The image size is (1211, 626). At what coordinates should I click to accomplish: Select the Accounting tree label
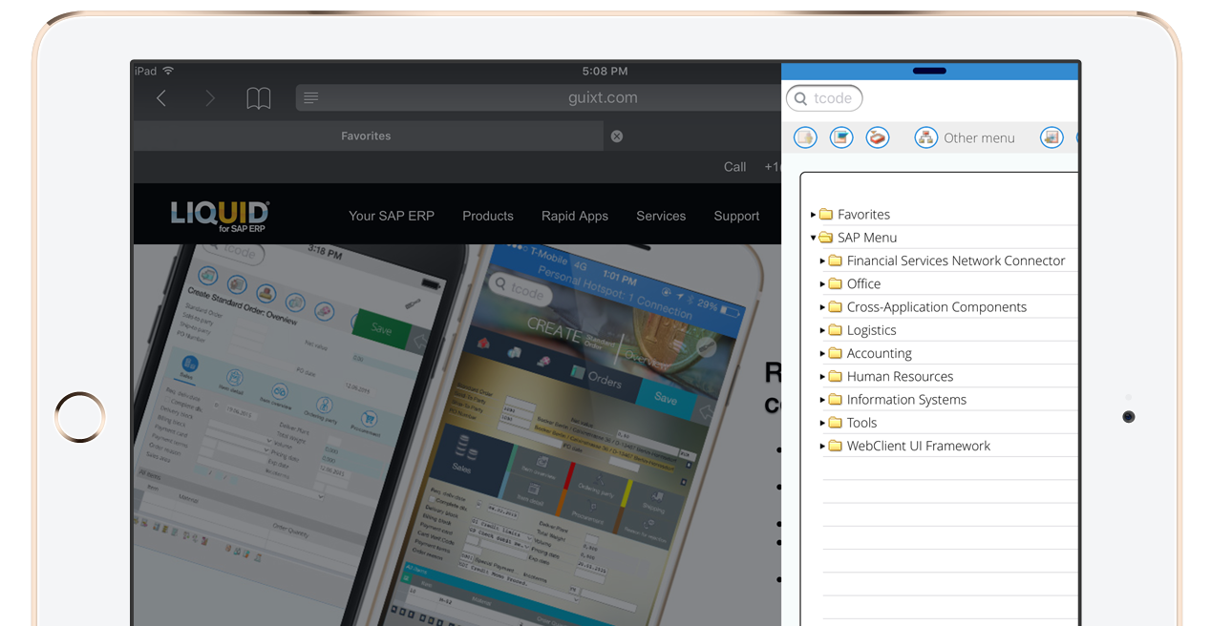tap(880, 353)
